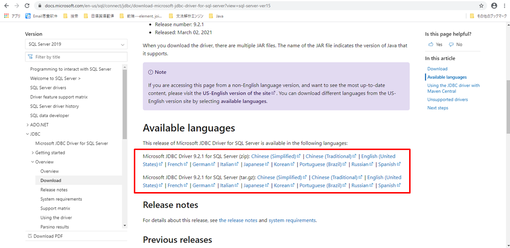
Task: Open the 文法解析エンジン bookmark folder
Action: 187,16
